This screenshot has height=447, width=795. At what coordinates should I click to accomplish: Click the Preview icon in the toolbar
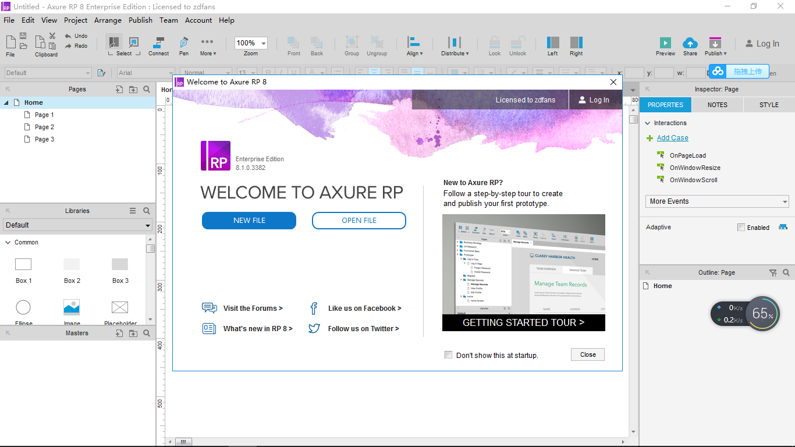[665, 44]
